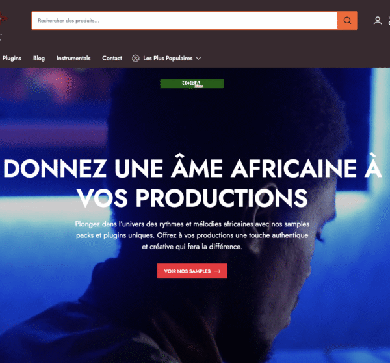Screen dimensions: 390x363
Task: Open the Les Plus Populaires menu
Action: point(168,59)
